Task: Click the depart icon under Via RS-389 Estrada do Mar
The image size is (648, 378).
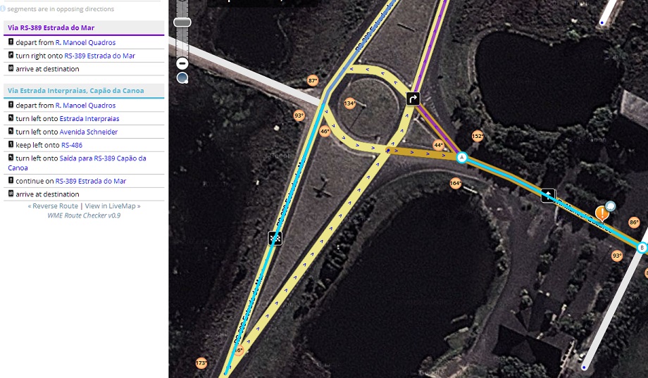Action: click(x=11, y=42)
